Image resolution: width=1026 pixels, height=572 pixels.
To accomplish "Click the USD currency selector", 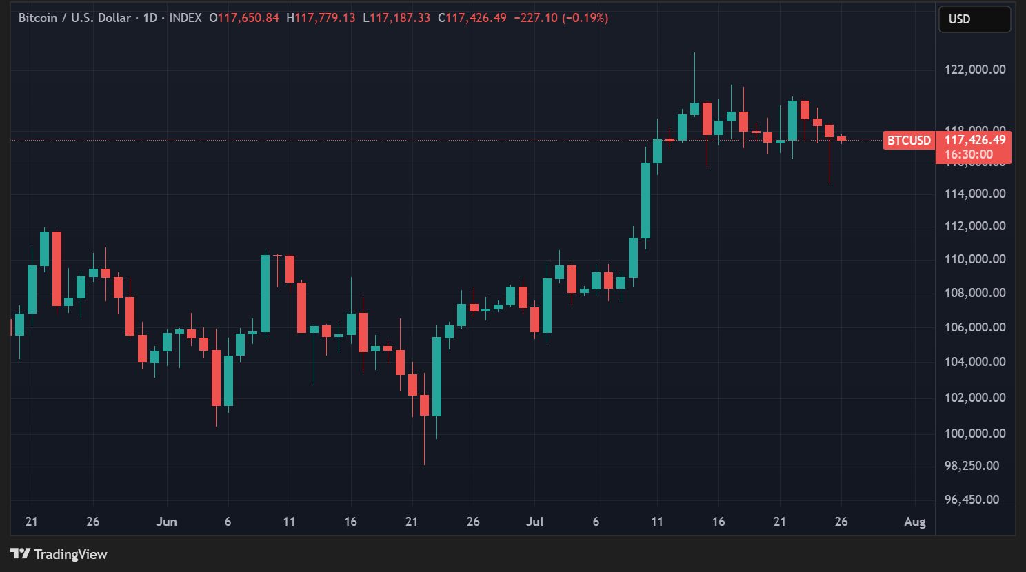I will (x=974, y=19).
